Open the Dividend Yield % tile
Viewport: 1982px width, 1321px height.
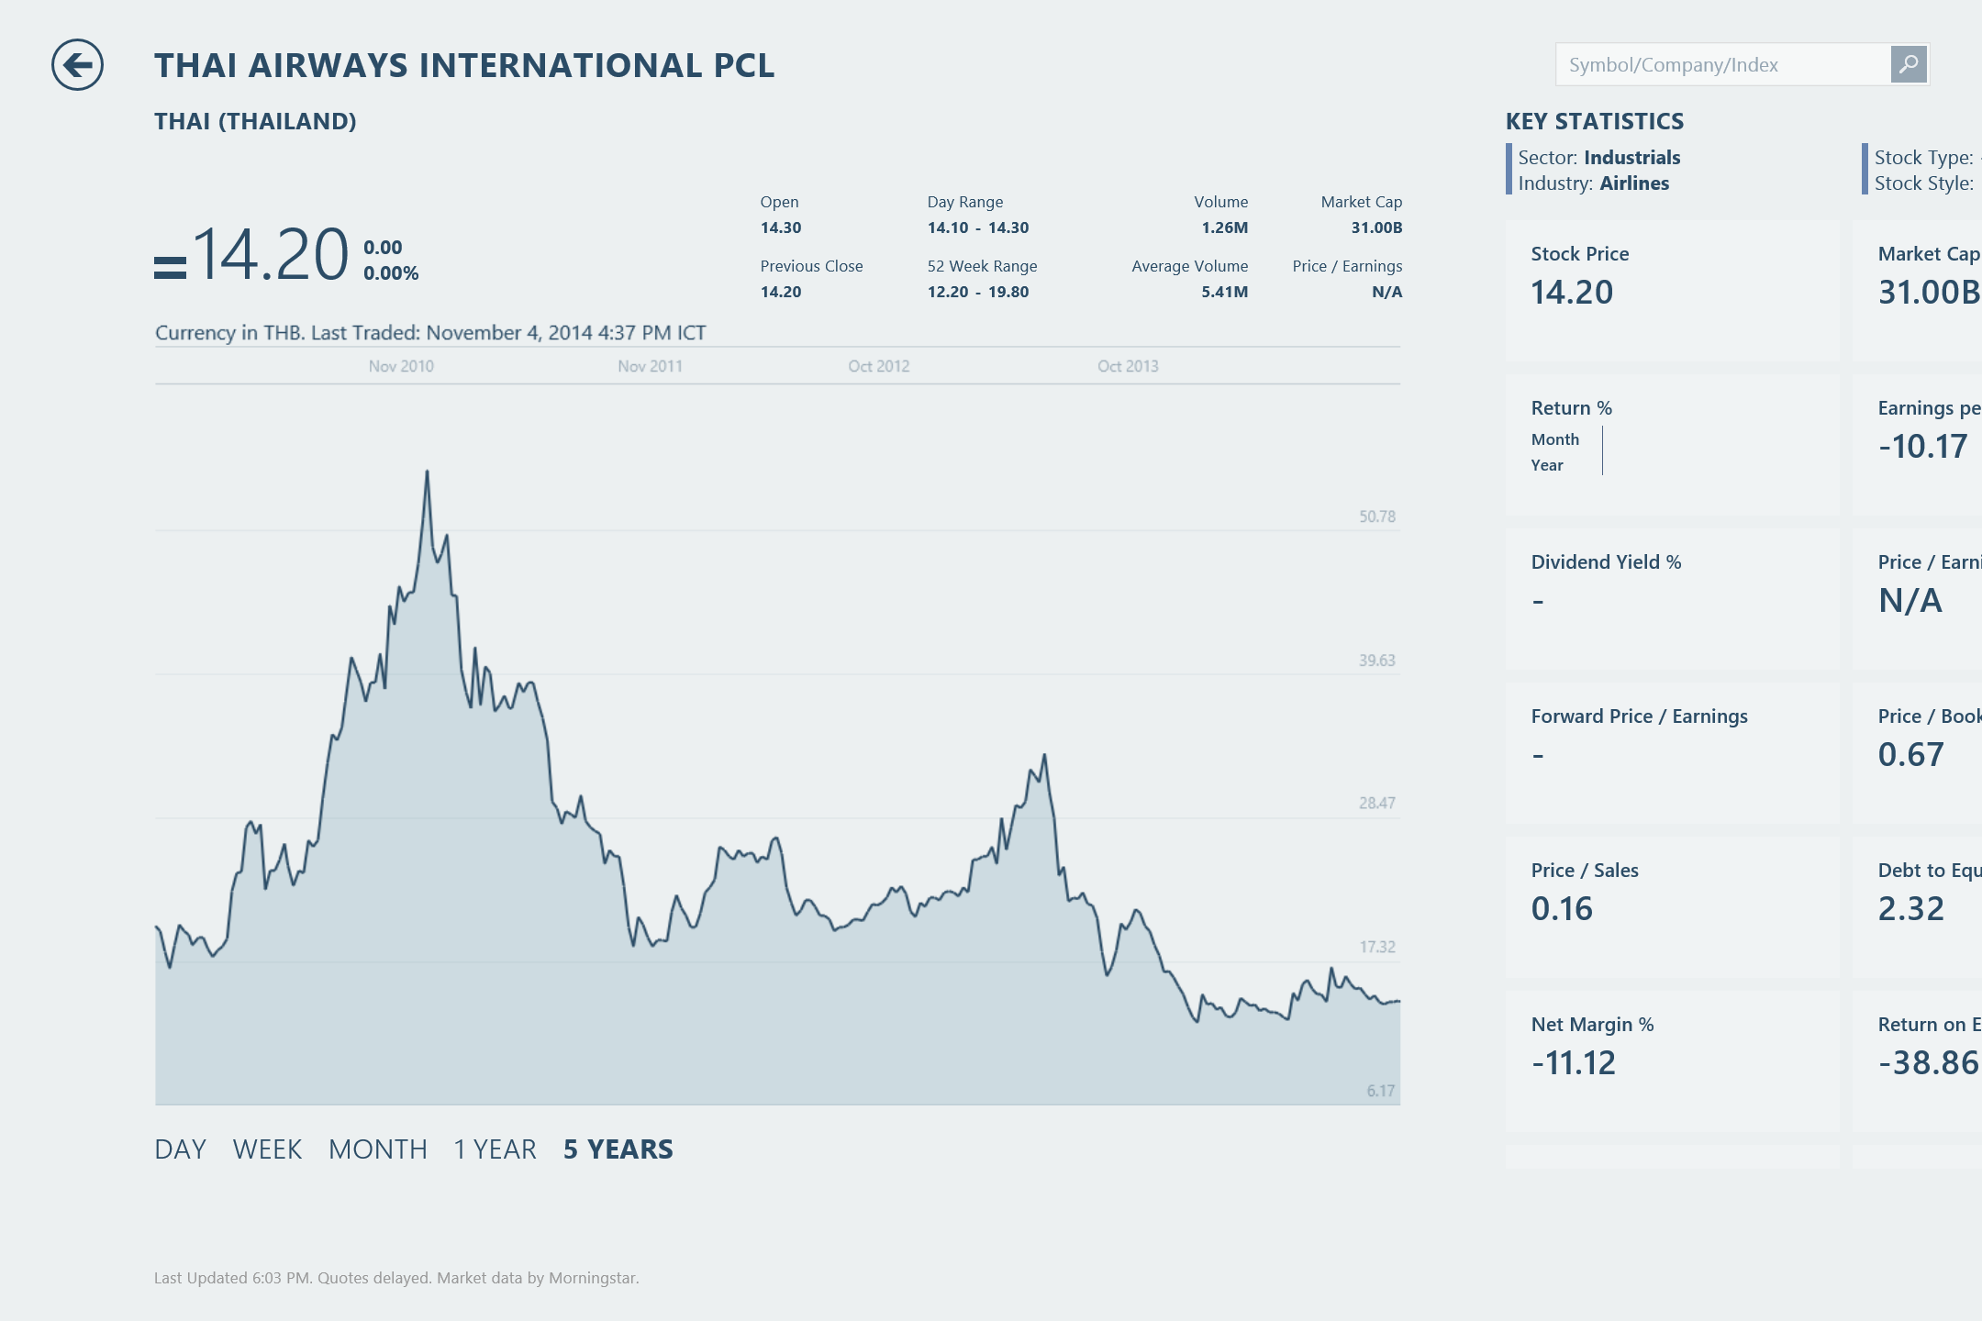tap(1672, 599)
